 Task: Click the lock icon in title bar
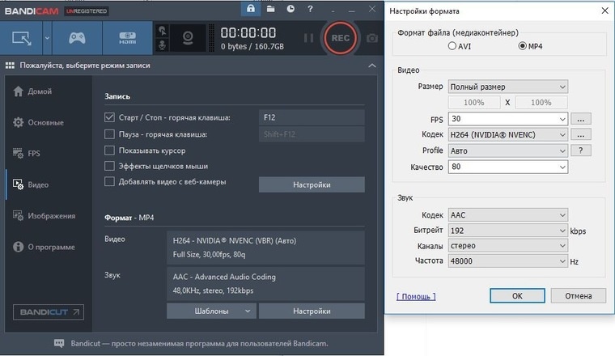[x=251, y=9]
